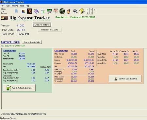
Task: Open the Truck menu
Action: 8,6
